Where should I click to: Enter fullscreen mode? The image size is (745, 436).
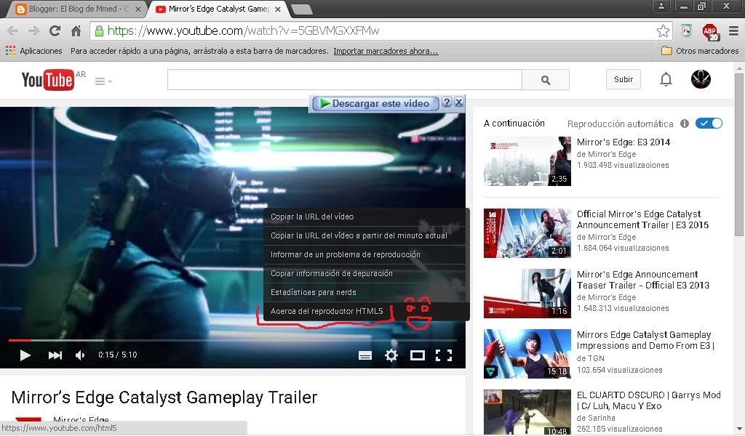coord(444,355)
